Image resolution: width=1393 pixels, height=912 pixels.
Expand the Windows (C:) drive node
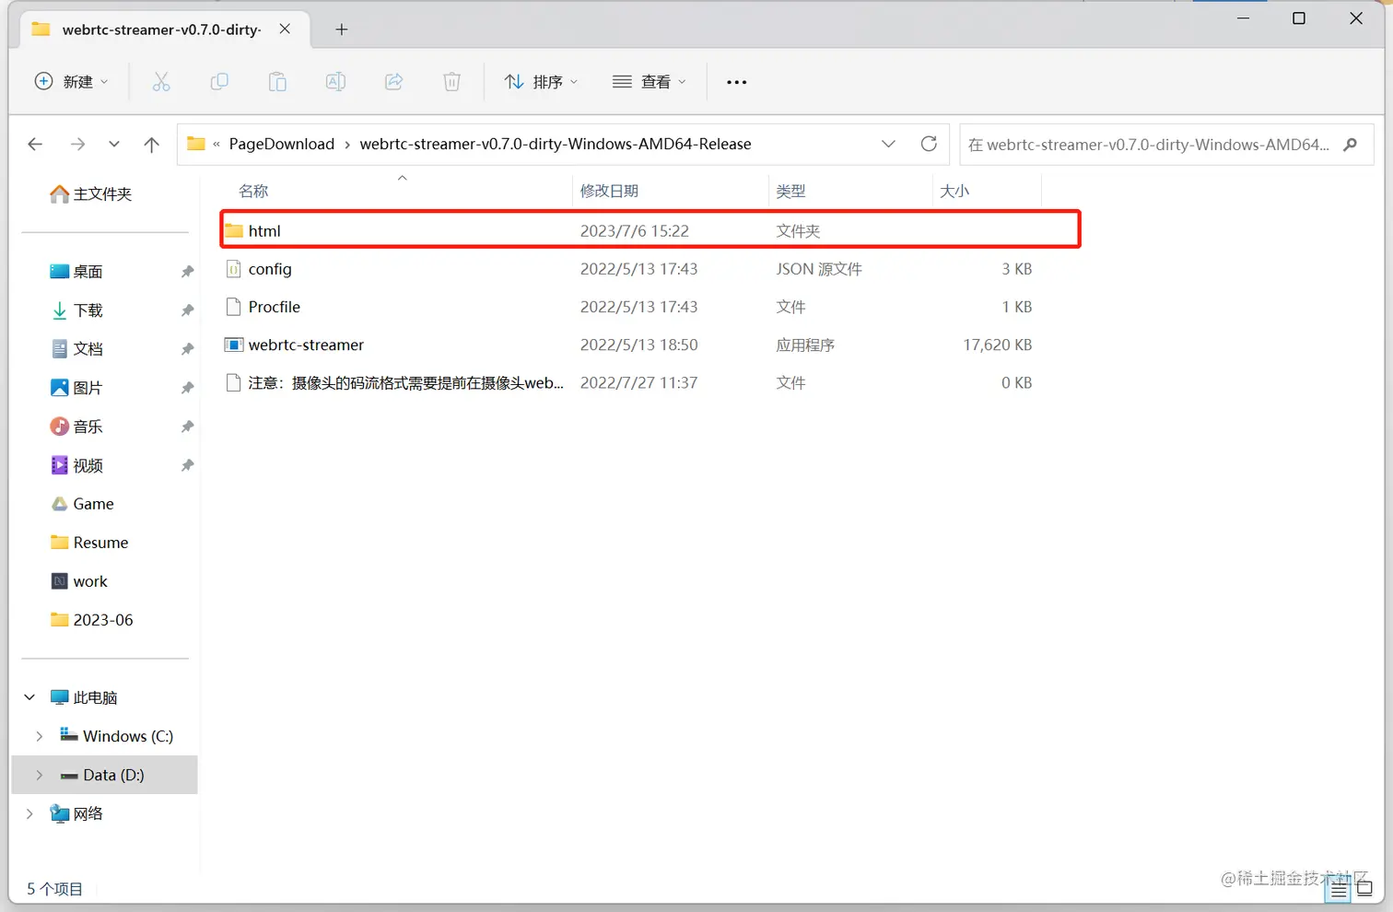click(39, 736)
